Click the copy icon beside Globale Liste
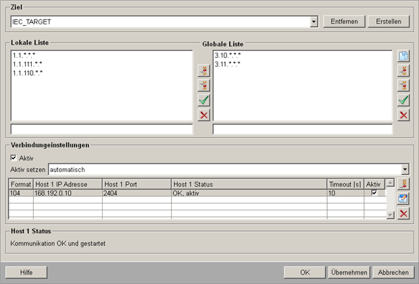This screenshot has width=419, height=284. point(403,56)
